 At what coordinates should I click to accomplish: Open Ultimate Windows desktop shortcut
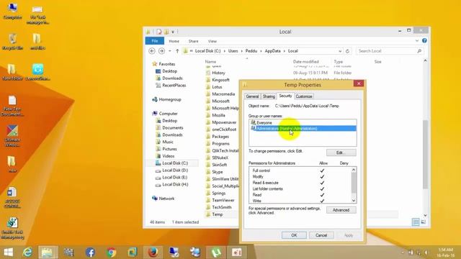coord(12,136)
